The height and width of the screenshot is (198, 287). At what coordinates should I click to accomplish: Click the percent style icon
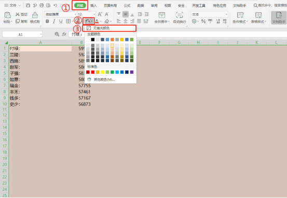click(x=203, y=21)
